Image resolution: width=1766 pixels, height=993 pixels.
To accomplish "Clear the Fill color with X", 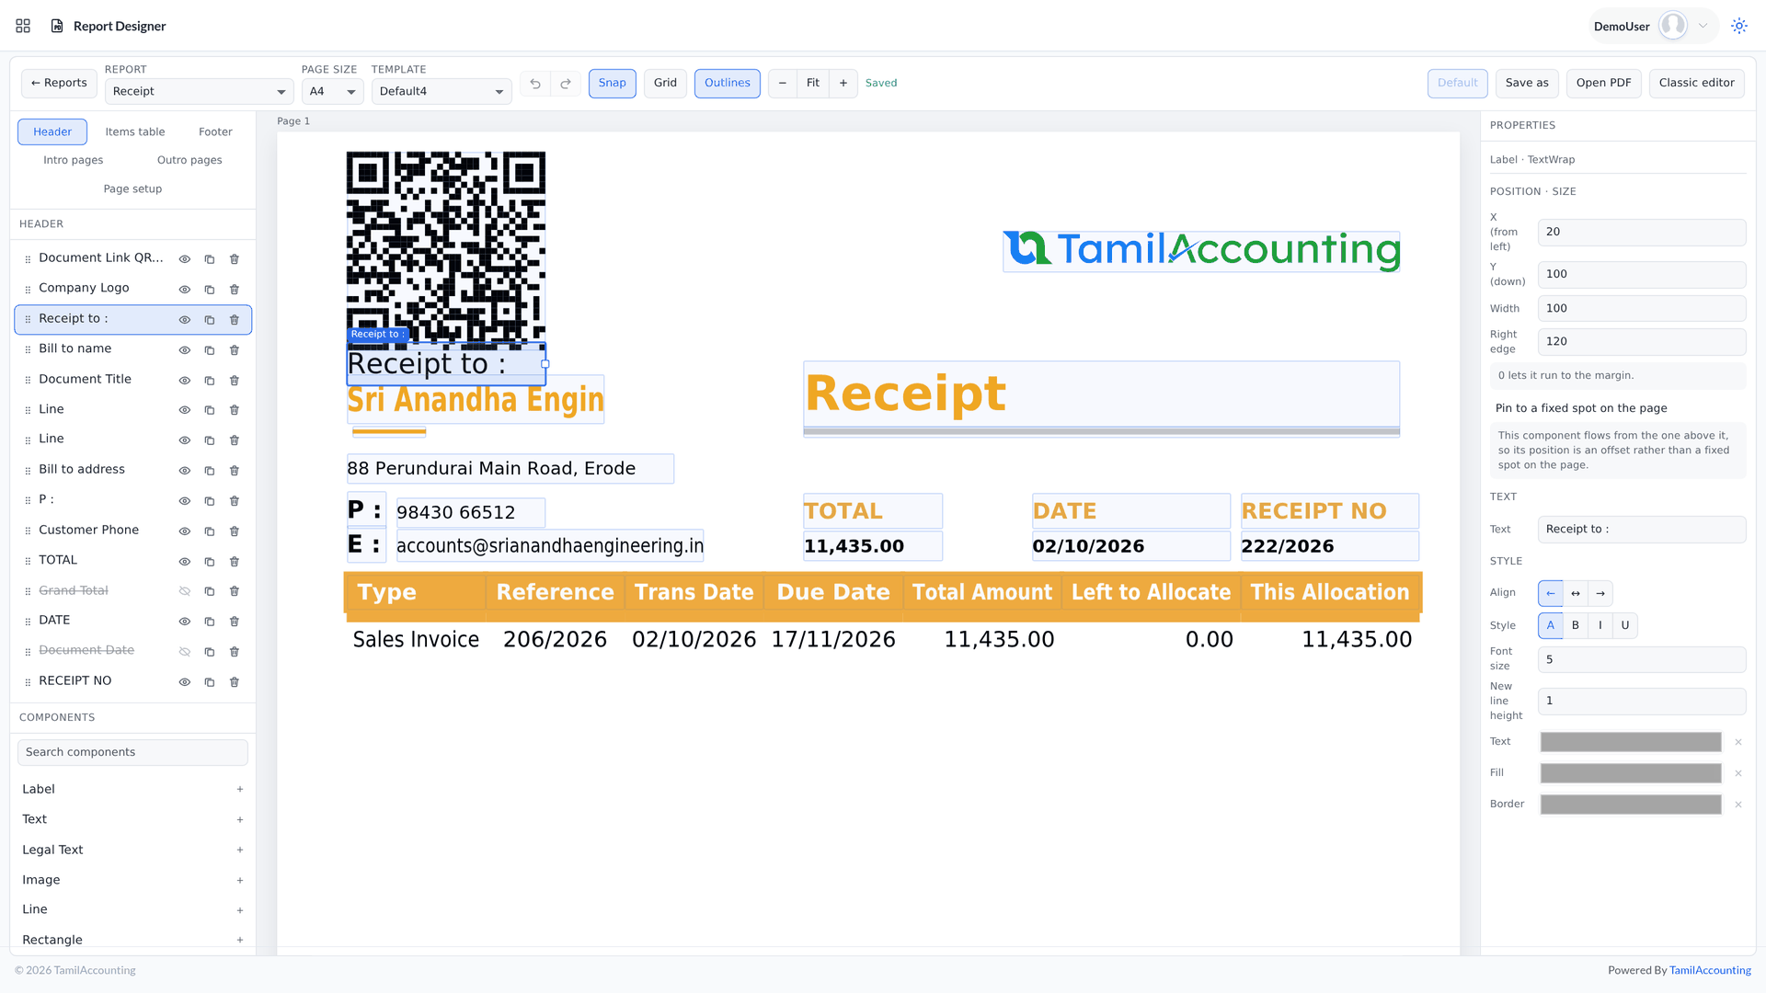I will coord(1738,773).
